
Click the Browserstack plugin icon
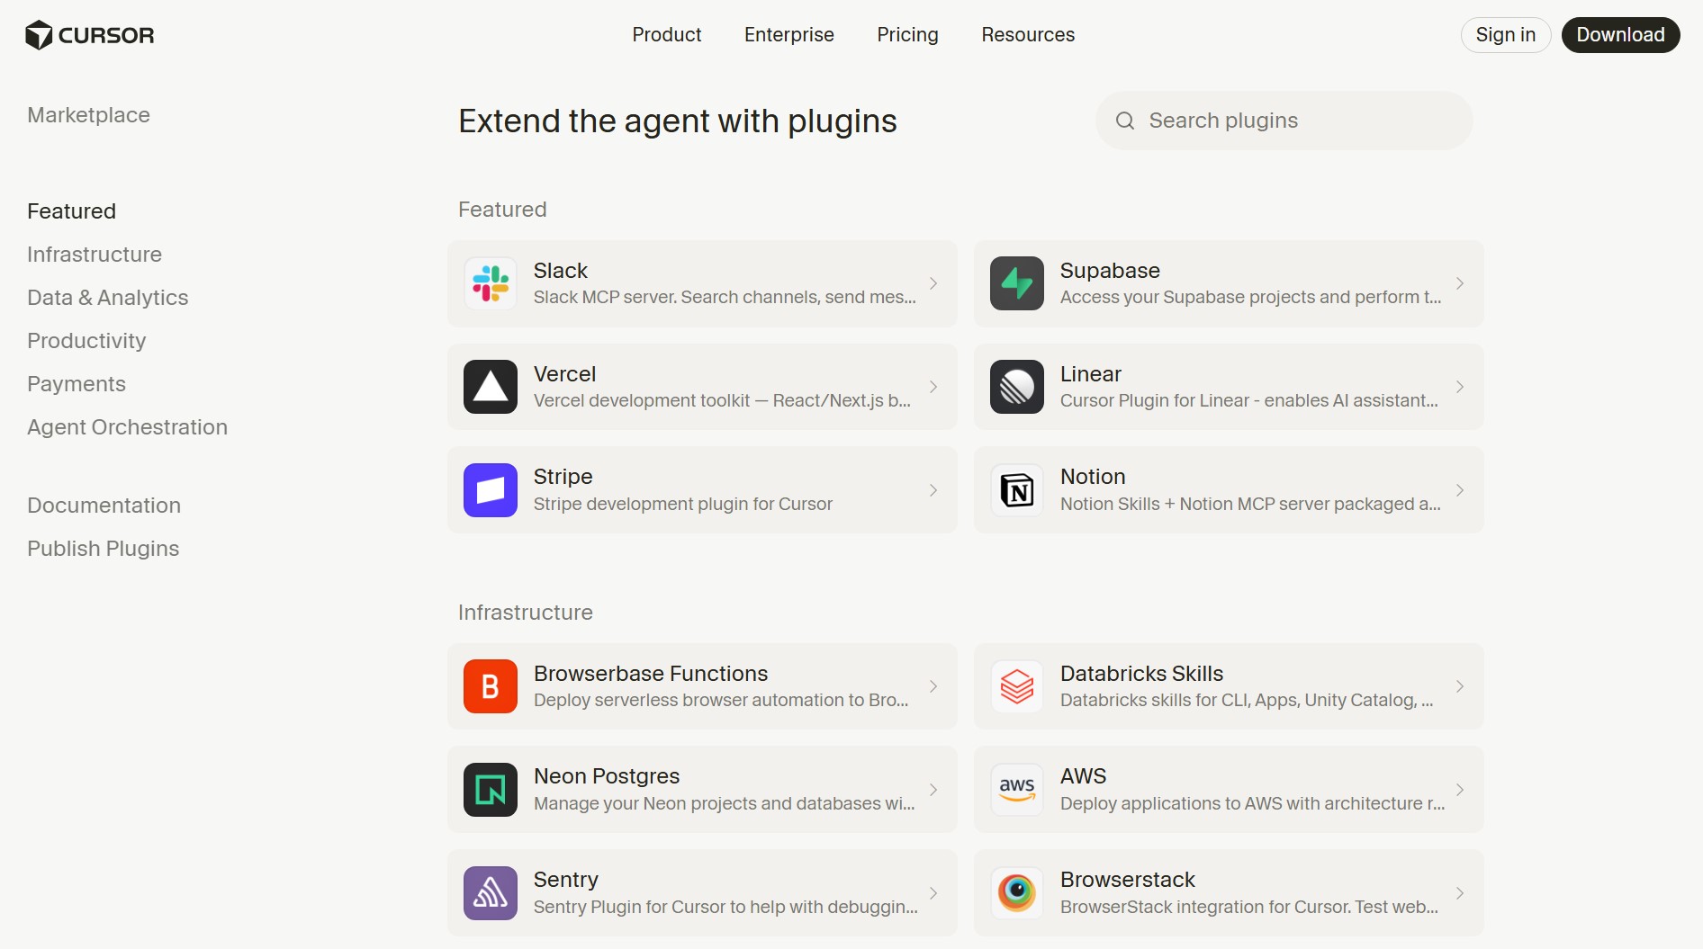[x=1016, y=893]
